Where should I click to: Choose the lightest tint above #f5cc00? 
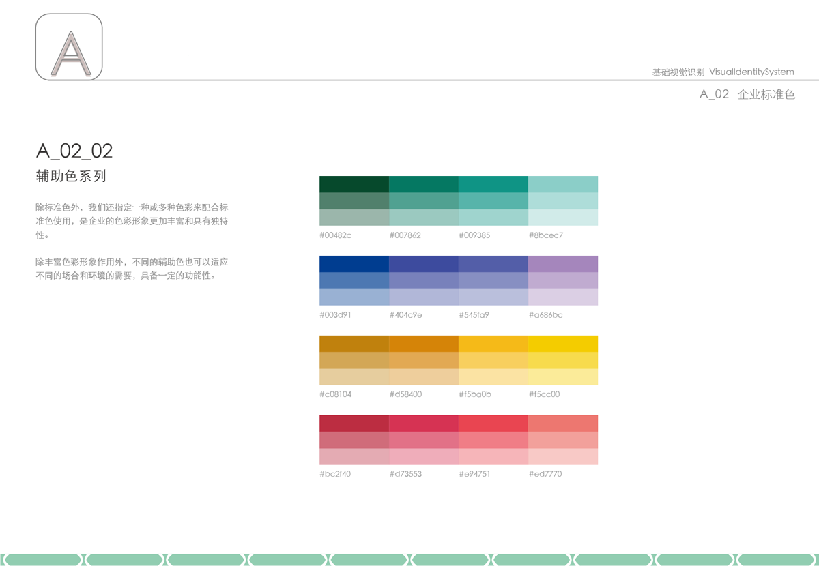point(563,377)
